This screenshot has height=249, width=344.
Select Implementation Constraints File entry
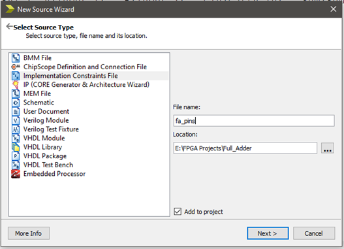(70, 76)
